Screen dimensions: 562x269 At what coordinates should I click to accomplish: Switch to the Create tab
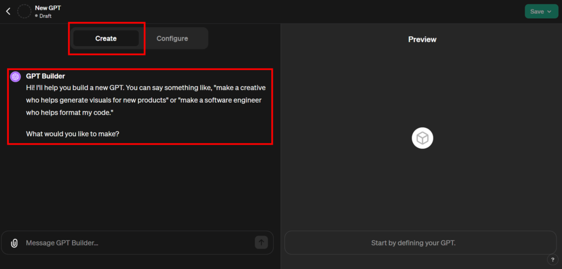point(106,38)
